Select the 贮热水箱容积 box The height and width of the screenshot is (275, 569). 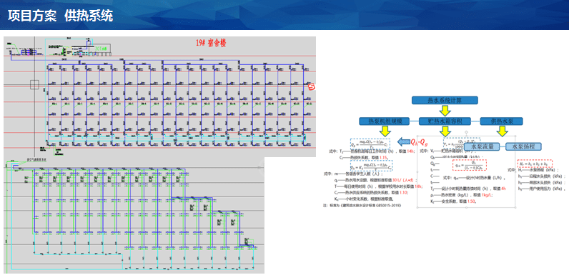[445, 121]
